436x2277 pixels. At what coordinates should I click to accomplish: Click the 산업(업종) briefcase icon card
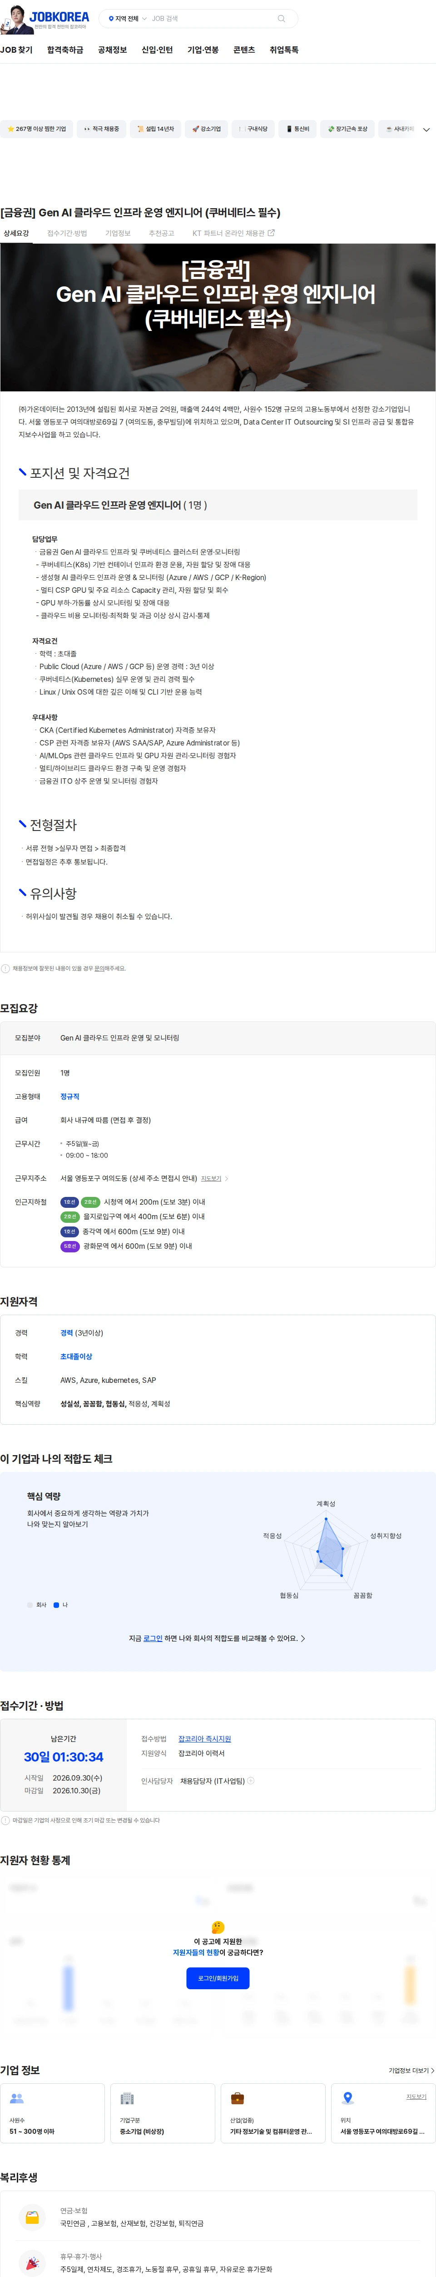click(x=272, y=2113)
